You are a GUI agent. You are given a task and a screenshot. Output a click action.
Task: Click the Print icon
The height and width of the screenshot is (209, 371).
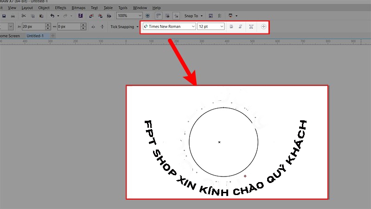point(13,16)
